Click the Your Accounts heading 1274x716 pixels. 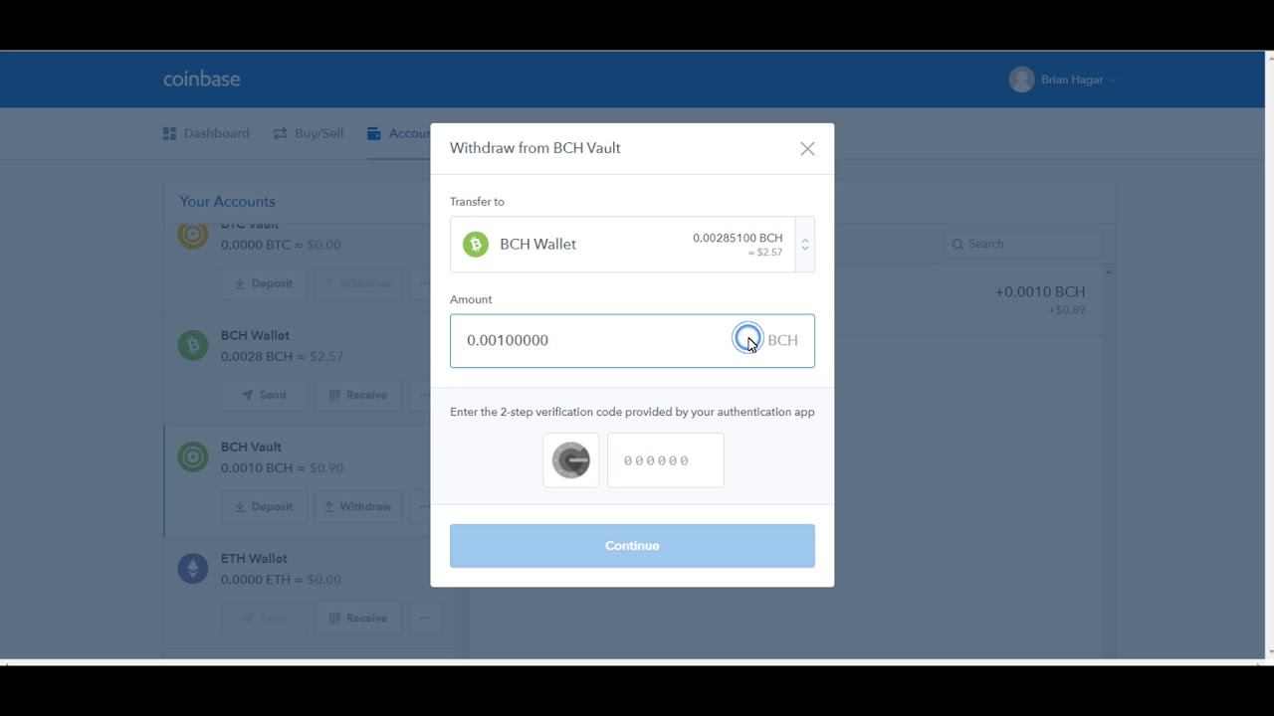(x=227, y=201)
